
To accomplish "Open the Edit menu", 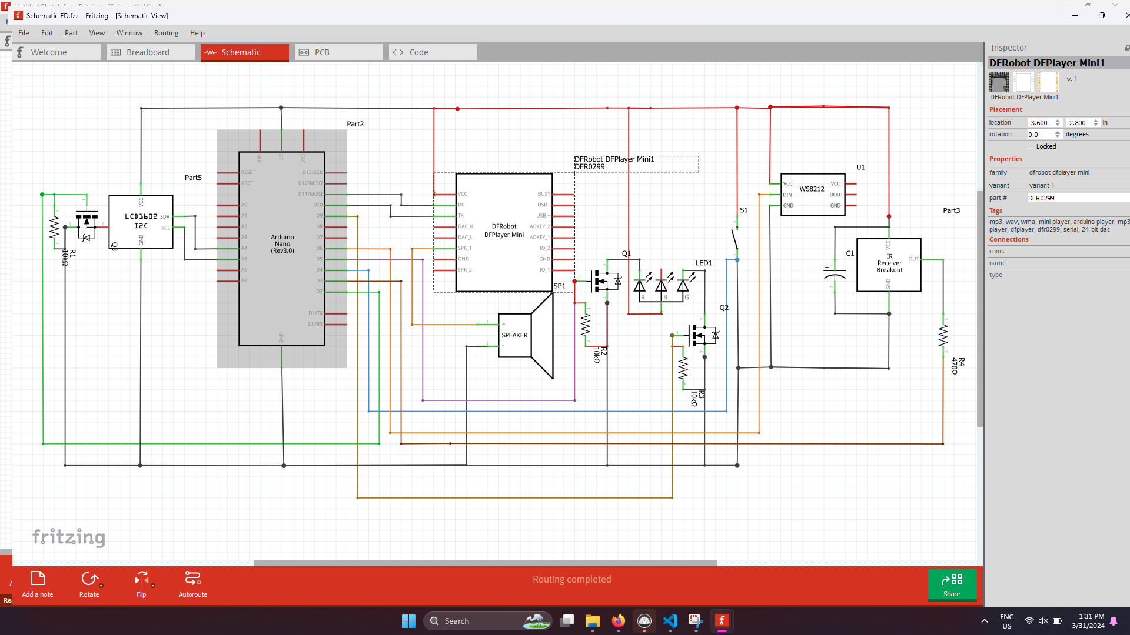I will [47, 33].
